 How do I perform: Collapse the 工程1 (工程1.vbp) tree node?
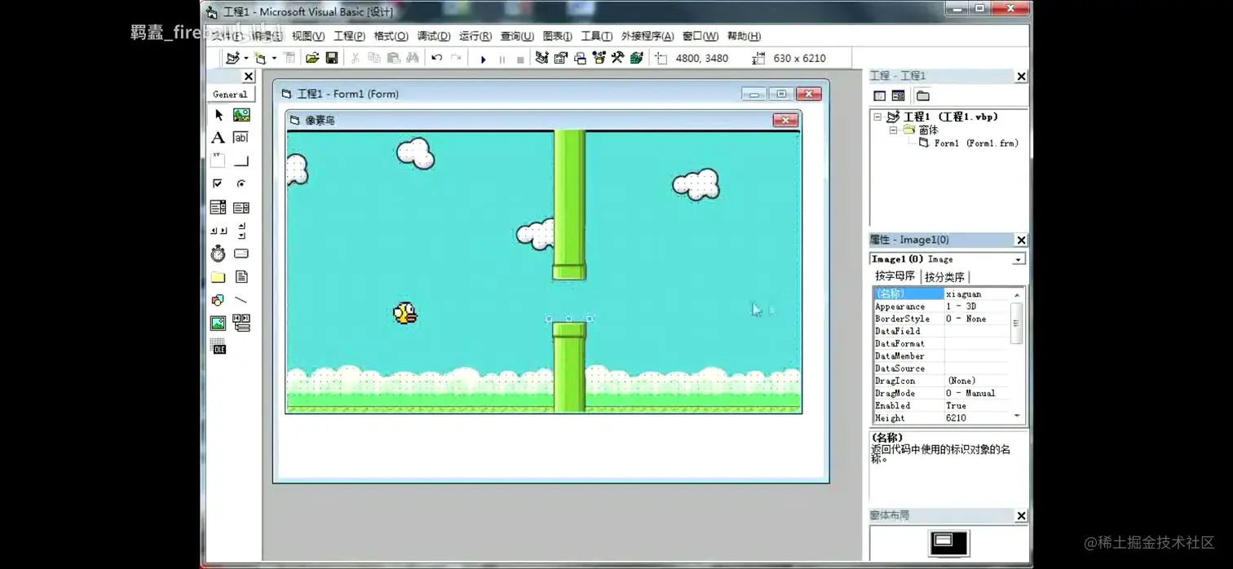tap(877, 117)
